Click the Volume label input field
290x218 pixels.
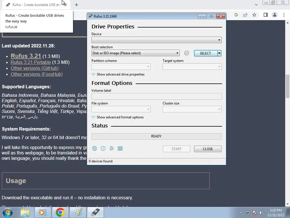(156, 97)
